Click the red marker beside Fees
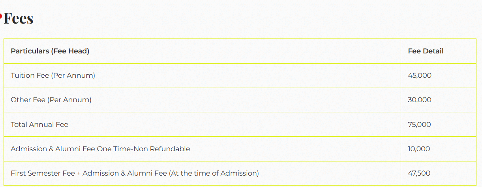482x187 pixels. point(1,16)
